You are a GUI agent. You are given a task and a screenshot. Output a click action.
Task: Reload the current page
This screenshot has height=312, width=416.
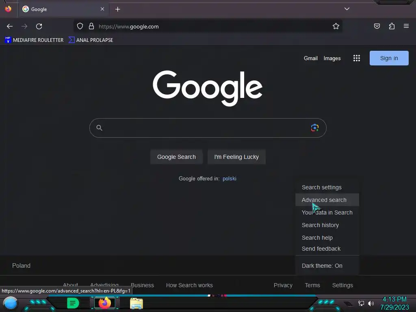39,26
